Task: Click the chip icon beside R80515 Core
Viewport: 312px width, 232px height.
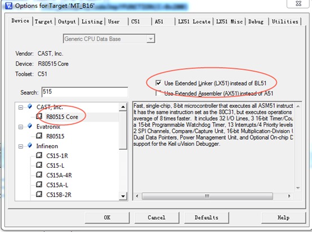Action: [39, 116]
